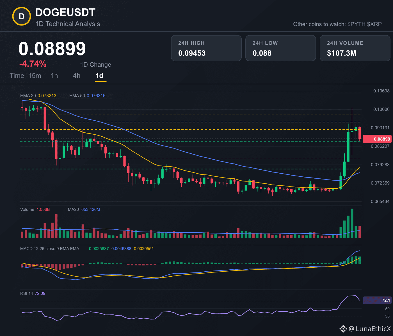Select the Volume value 1.056B

43,209
